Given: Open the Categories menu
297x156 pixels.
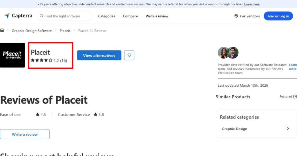Looking at the screenshot, I should click(x=106, y=16).
